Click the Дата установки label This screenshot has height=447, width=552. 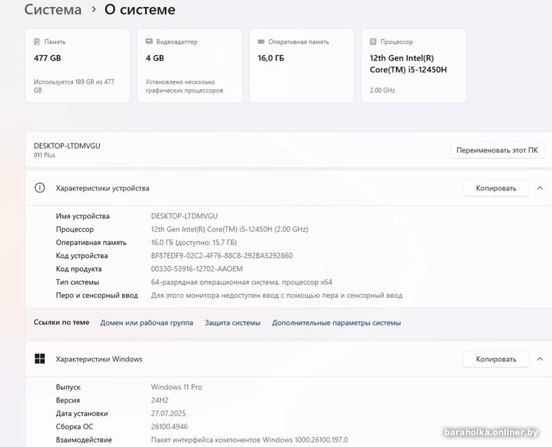coord(81,413)
